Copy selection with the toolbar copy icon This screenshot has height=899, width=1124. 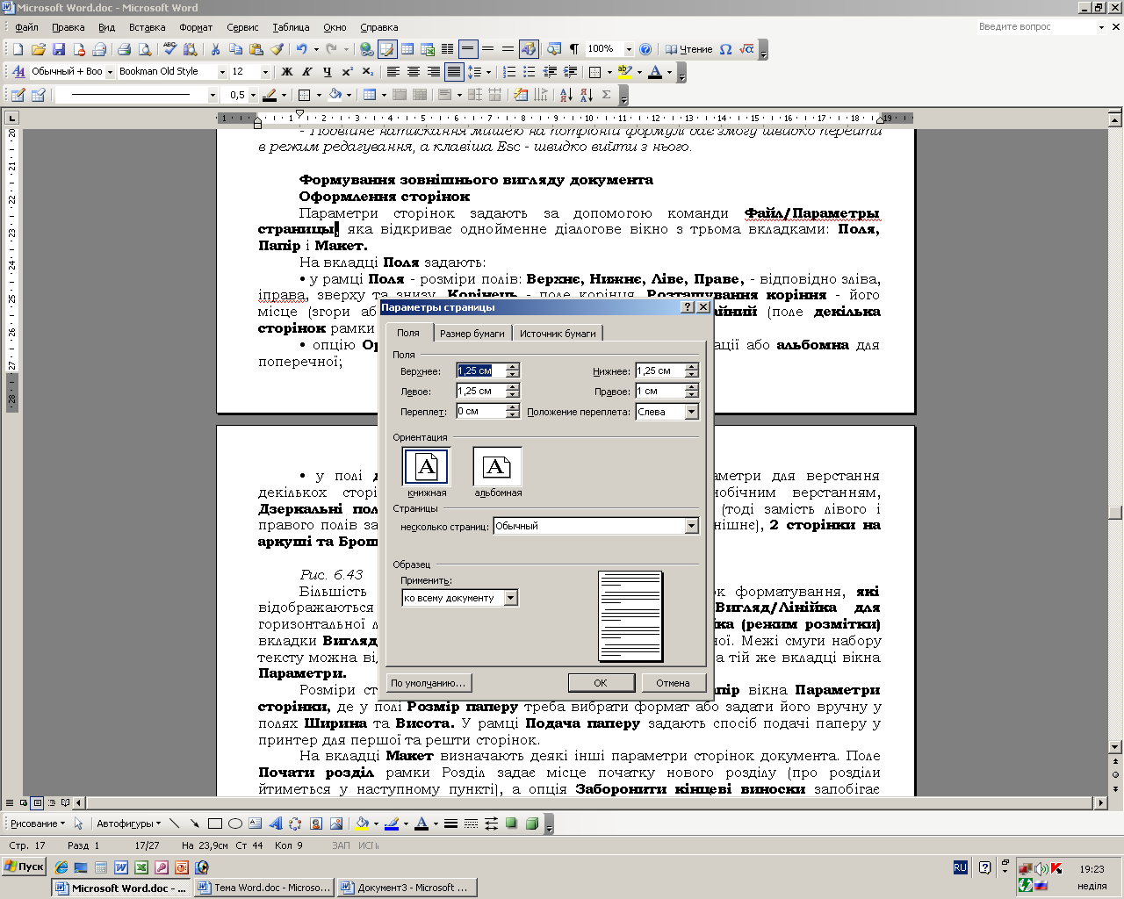tap(235, 49)
